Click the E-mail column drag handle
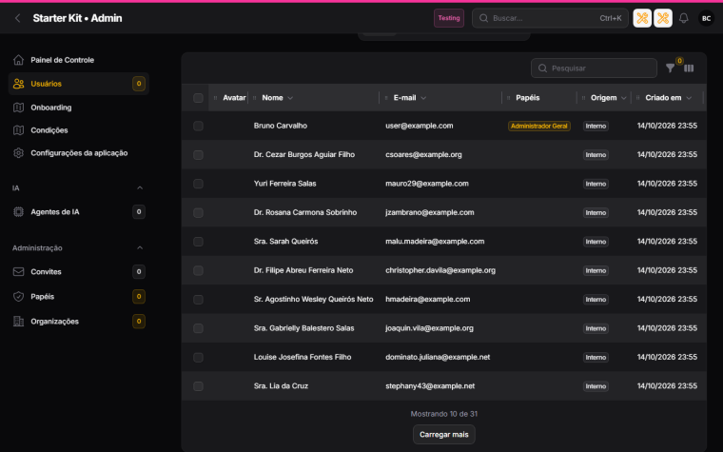 (386, 98)
